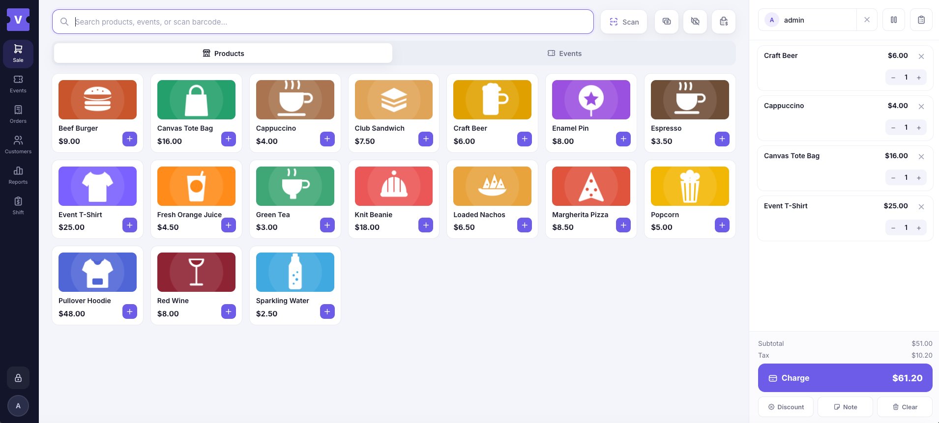Open Shift in the sidebar
Screen dimensions: 939x423
coord(18,206)
